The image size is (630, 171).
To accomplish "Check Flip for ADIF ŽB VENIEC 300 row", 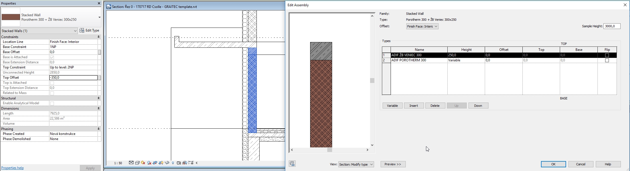I will click(x=607, y=55).
